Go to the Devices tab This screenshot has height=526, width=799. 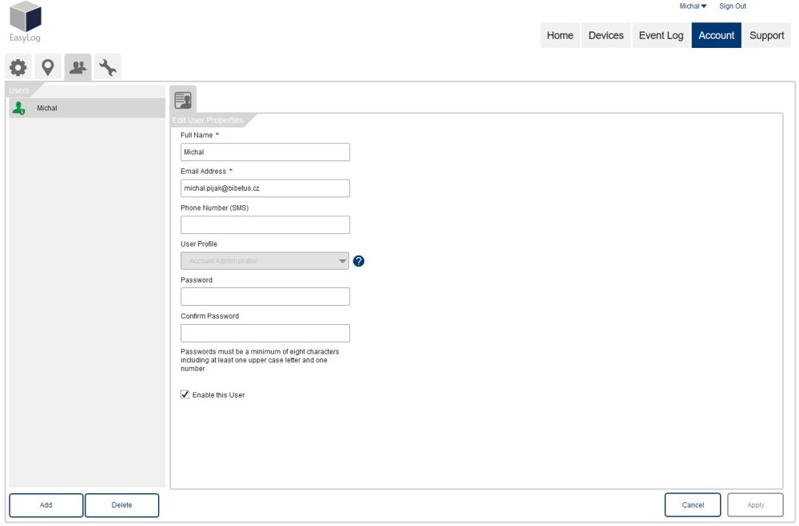point(606,35)
